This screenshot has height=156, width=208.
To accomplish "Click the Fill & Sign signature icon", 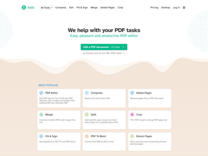I will click(41, 136).
